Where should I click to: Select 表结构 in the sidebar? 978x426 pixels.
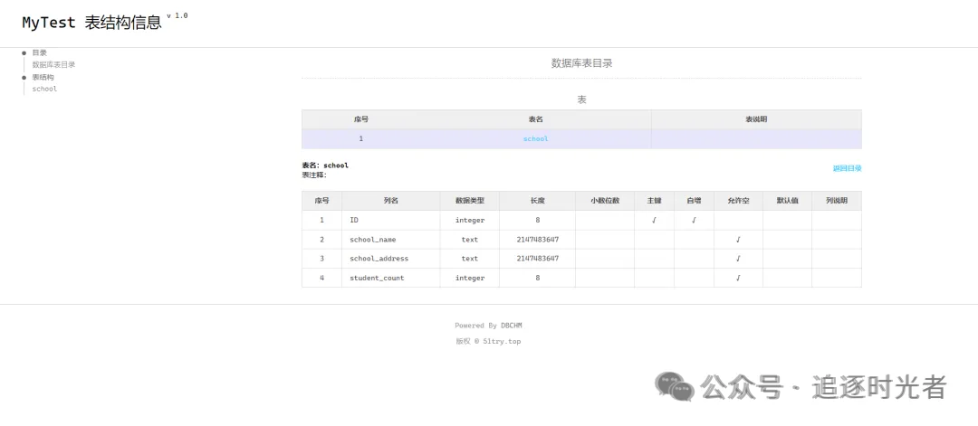[43, 77]
